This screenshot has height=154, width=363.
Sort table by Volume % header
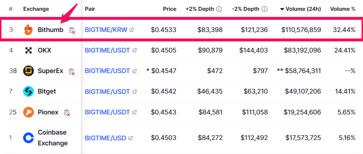coord(343,9)
